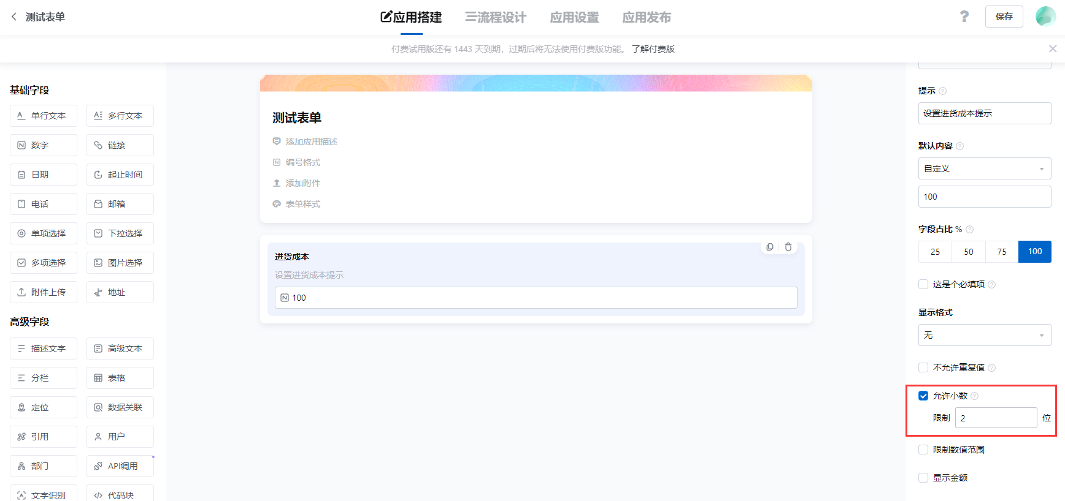Add a 附件上传 attachment upload field

pyautogui.click(x=44, y=292)
